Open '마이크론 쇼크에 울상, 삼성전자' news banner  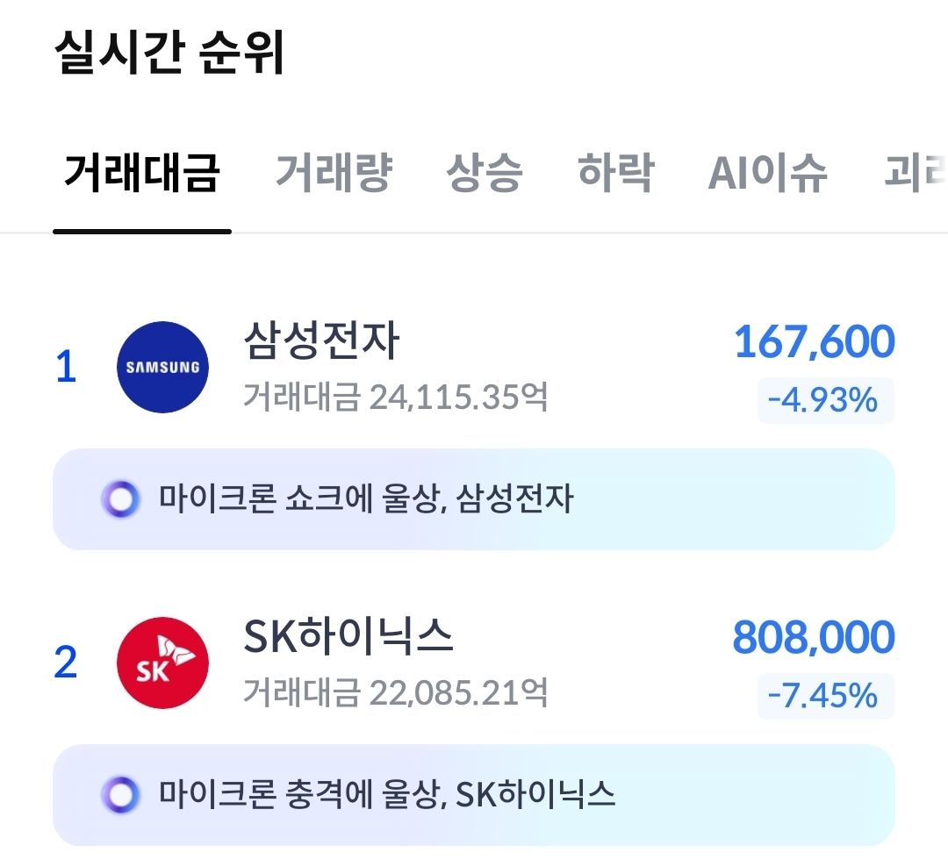[x=474, y=499]
